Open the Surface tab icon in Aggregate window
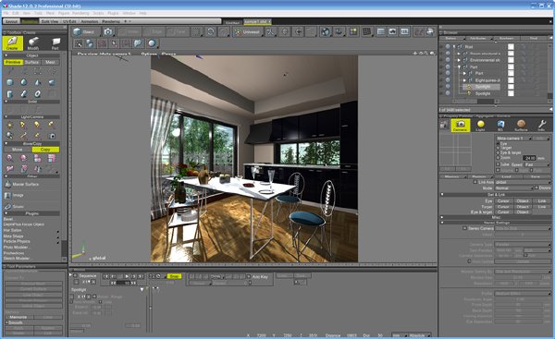Viewport: 555px width, 339px height. [x=521, y=125]
